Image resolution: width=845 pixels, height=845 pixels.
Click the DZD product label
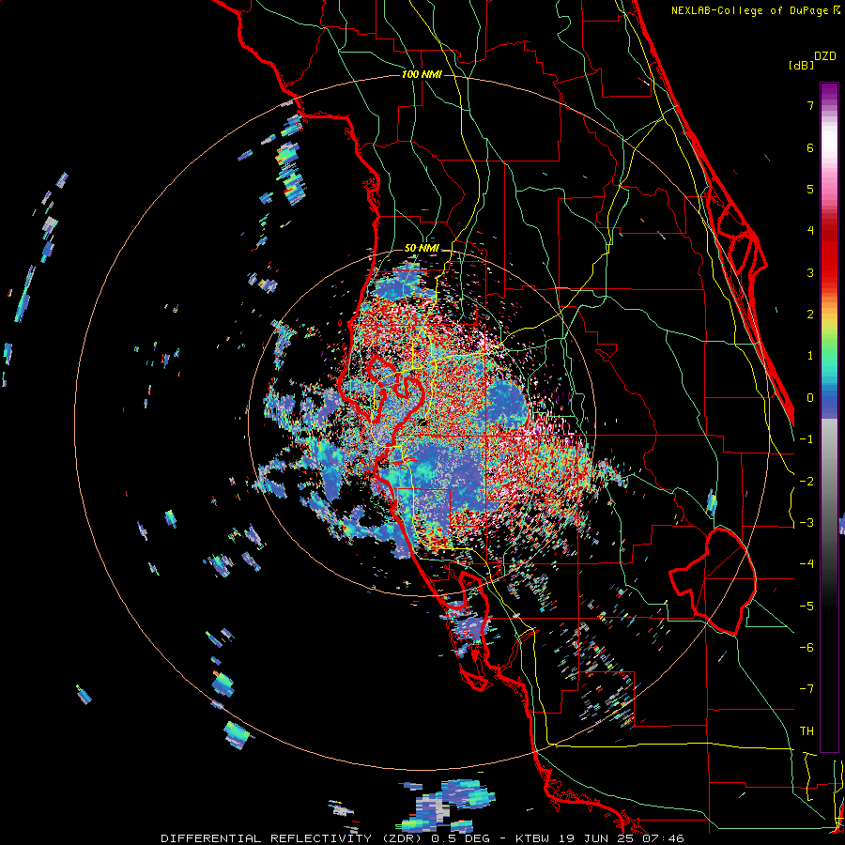pos(825,56)
